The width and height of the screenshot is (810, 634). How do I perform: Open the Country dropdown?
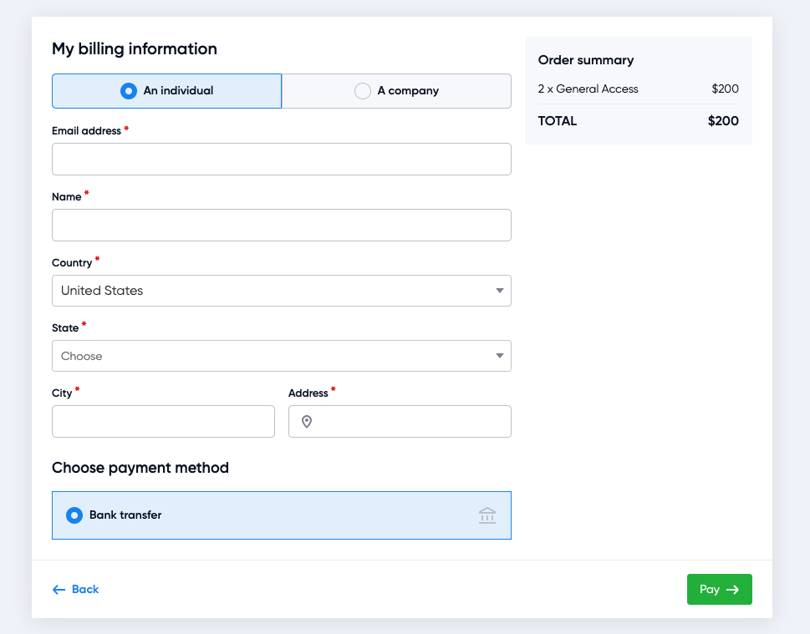[x=281, y=291]
